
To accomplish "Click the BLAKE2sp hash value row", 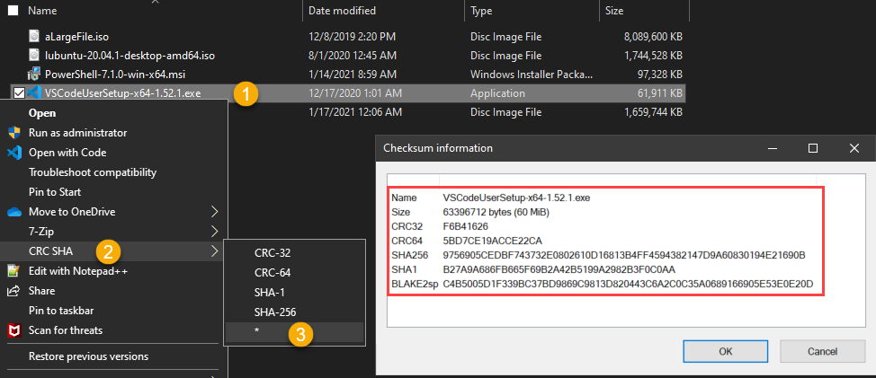I will coord(628,285).
